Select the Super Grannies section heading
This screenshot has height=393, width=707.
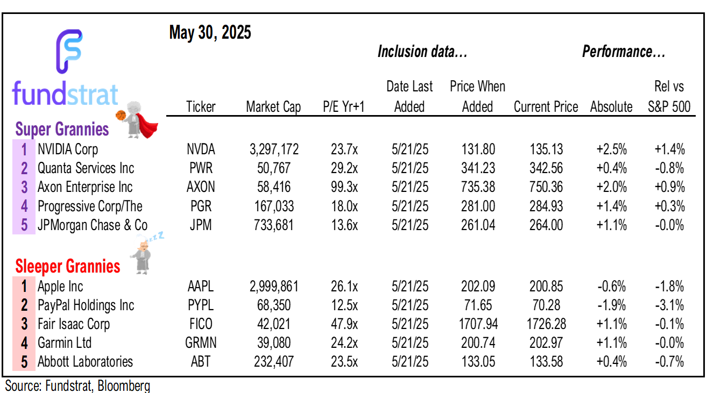point(62,130)
